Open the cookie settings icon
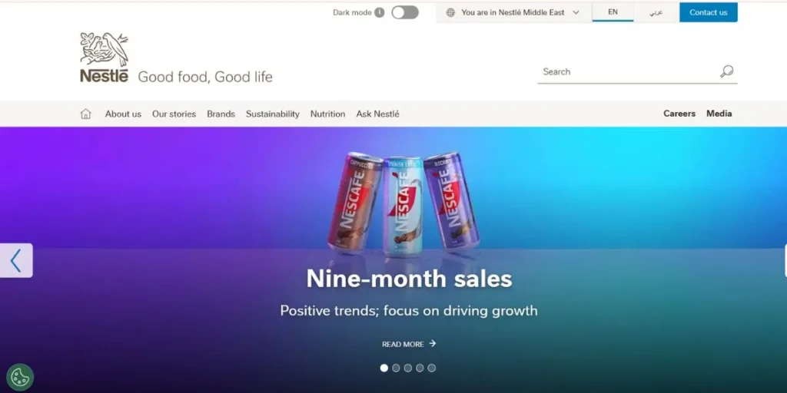 [20, 377]
